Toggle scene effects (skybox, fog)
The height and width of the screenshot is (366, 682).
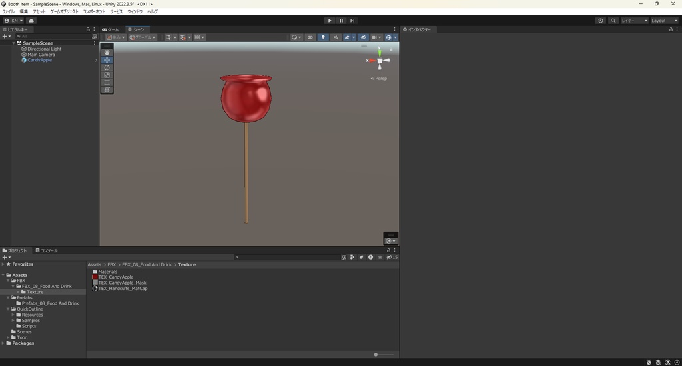(346, 37)
